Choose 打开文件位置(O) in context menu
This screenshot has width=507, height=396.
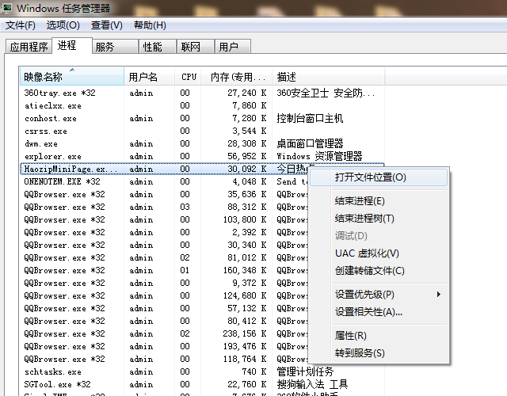point(370,177)
